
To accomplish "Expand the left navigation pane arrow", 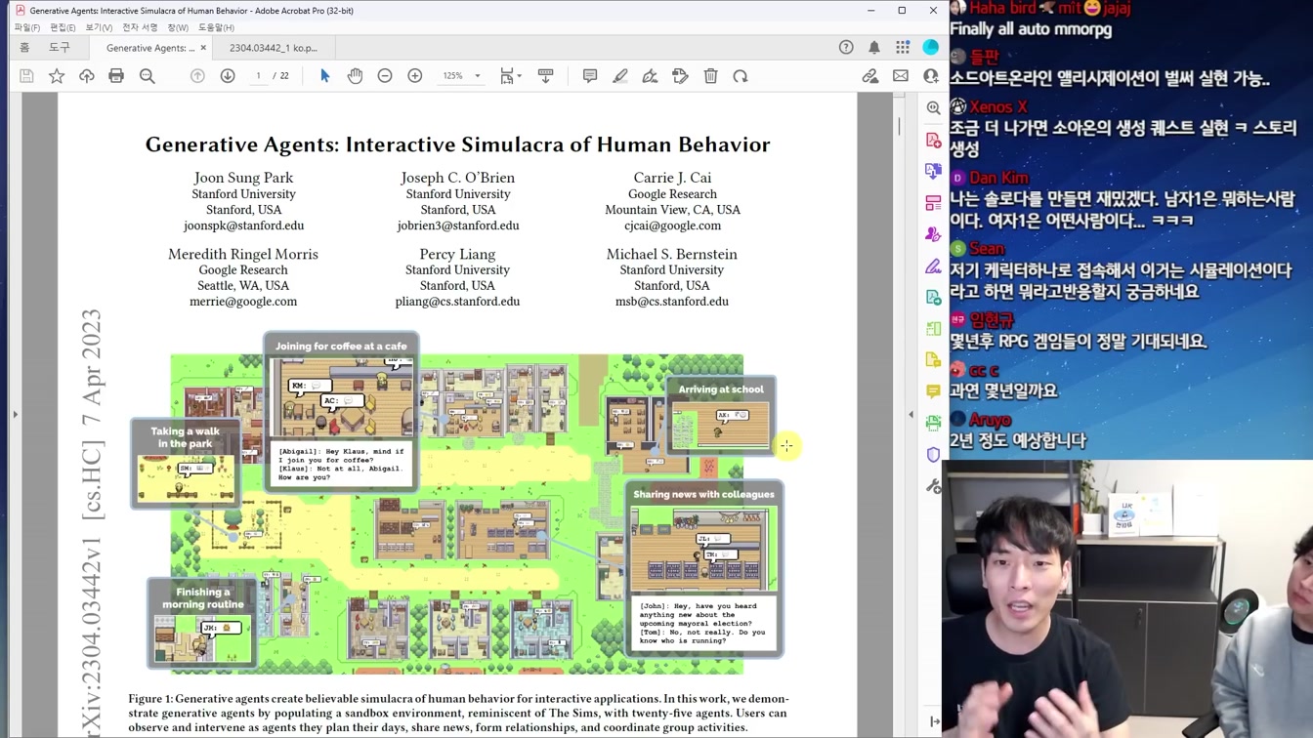I will pos(15,415).
